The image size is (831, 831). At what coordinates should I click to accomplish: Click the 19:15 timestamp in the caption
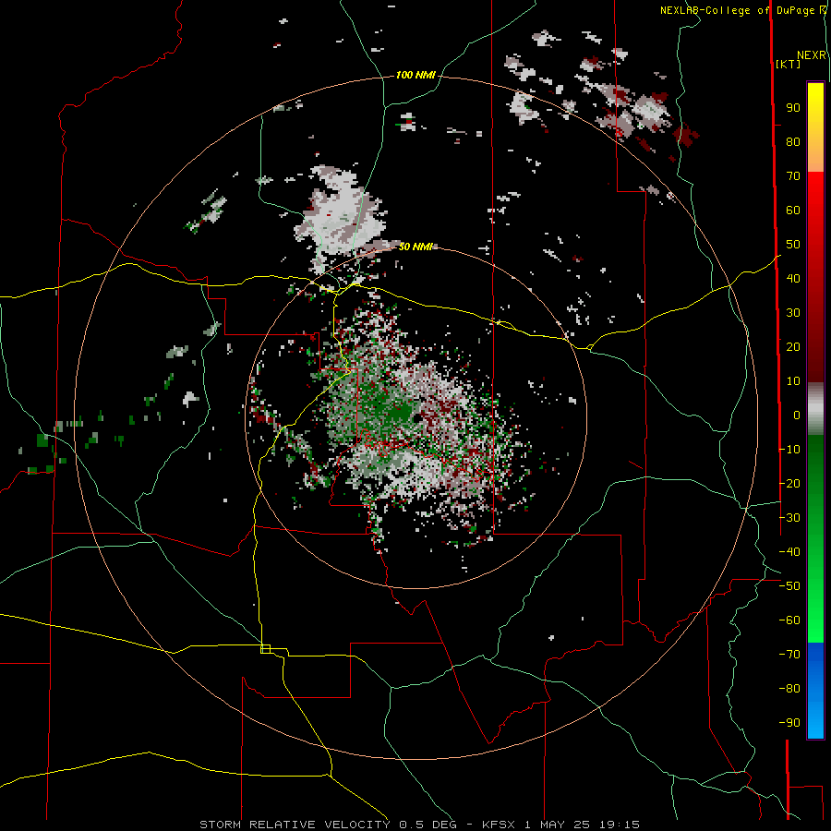click(619, 825)
